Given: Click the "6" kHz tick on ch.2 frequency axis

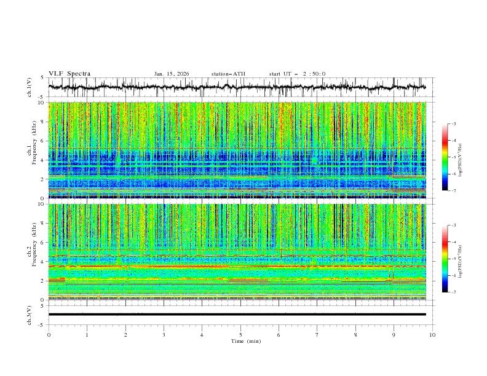Looking at the screenshot, I should point(44,242).
